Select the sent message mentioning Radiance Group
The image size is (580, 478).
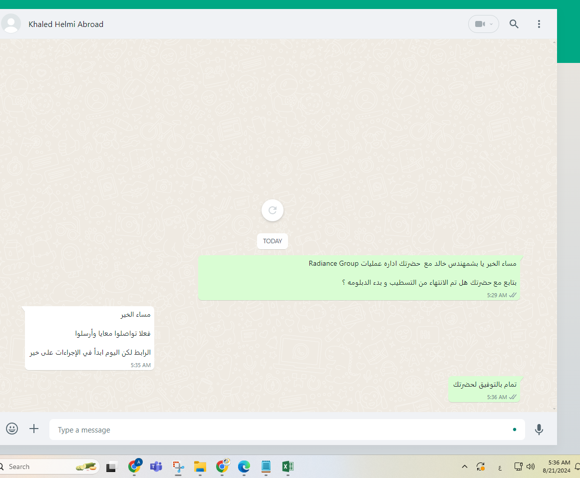359,278
